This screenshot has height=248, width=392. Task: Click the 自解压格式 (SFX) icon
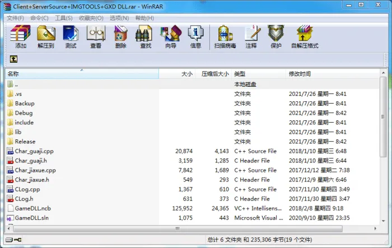tap(305, 36)
